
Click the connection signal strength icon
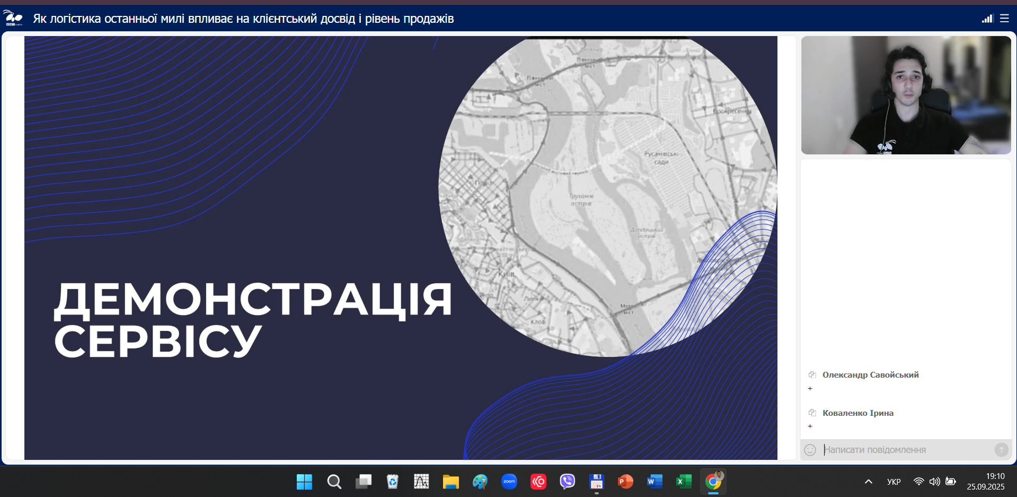(987, 19)
